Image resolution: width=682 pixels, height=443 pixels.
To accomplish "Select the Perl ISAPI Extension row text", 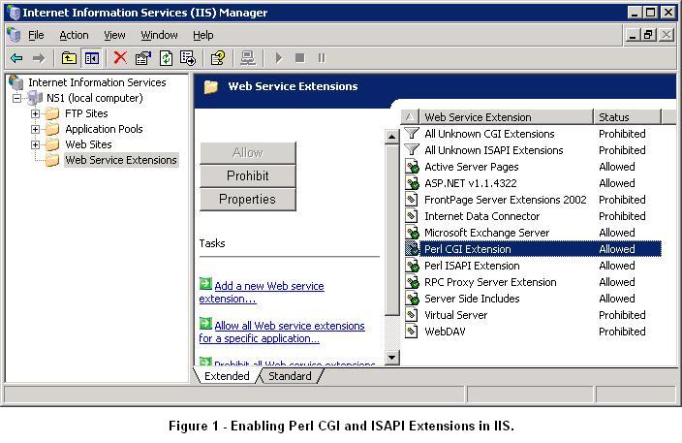I will 472,266.
